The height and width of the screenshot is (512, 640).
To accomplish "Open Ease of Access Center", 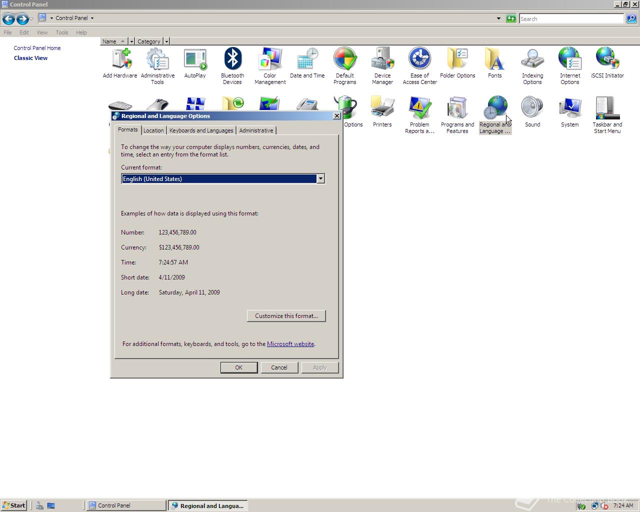I will [420, 66].
